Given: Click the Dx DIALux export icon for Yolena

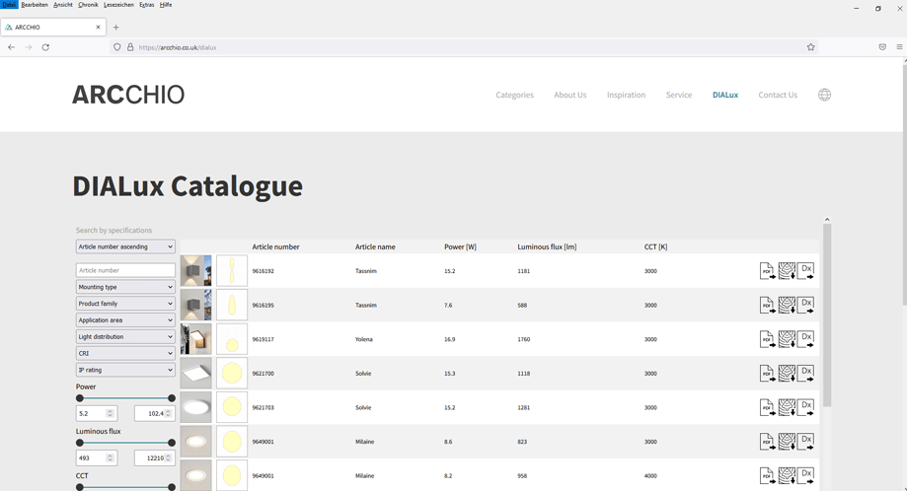Looking at the screenshot, I should point(806,339).
